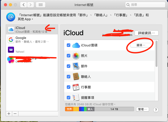Select the Game Center account row

point(32,60)
